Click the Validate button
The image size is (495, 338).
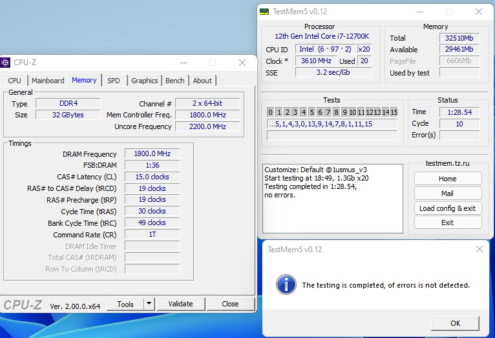180,304
